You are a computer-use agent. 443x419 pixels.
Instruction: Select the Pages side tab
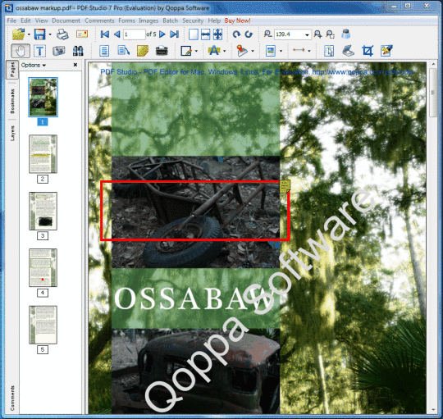[x=12, y=70]
